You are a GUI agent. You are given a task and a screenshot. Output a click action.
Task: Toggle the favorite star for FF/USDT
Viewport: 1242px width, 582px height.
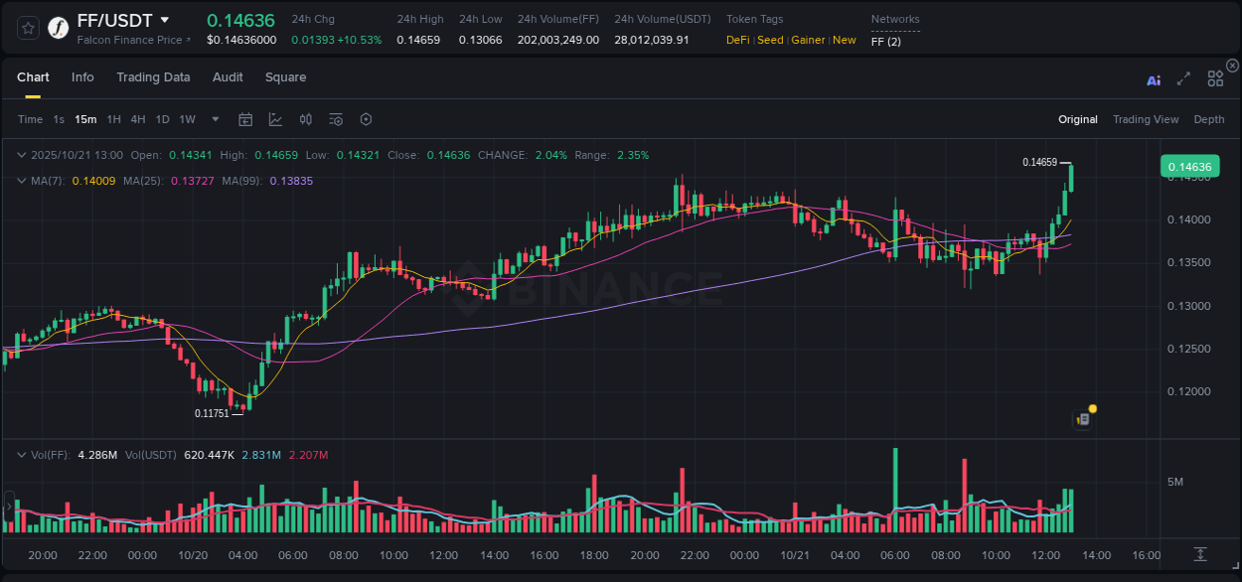click(27, 27)
